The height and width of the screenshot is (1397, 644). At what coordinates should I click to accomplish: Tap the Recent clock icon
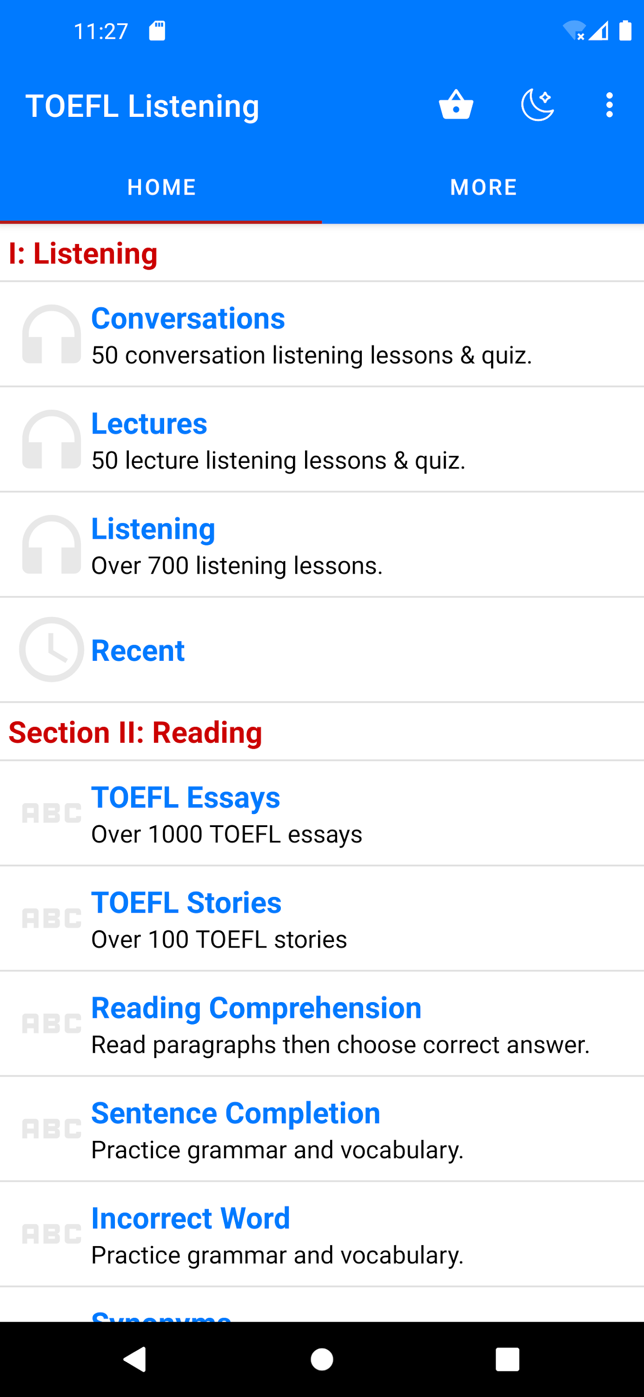click(52, 650)
